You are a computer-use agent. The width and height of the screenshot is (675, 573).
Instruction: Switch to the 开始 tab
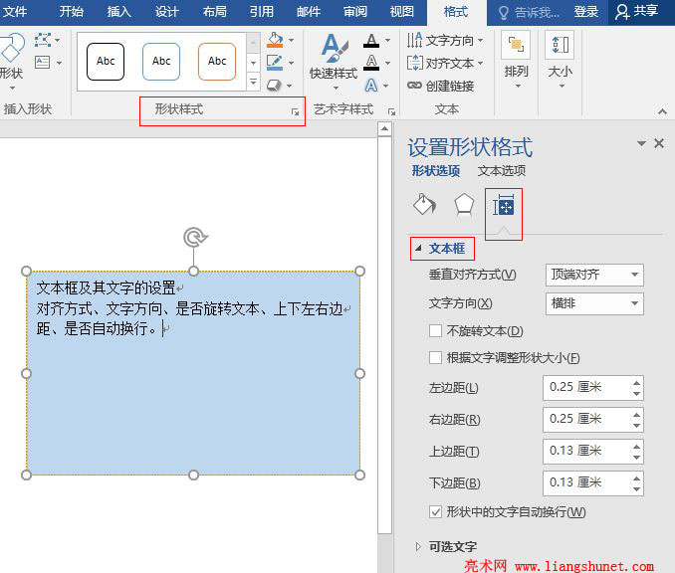click(71, 12)
